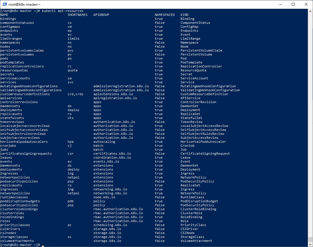The height and width of the screenshot is (247, 313).
Task: Click the 'coordination.k8s.io' API group
Action: click(x=112, y=157)
